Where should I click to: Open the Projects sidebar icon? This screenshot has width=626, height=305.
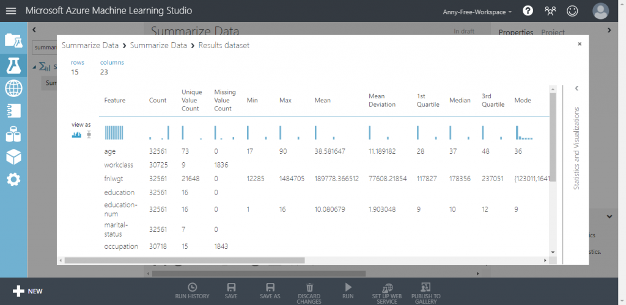point(13,41)
